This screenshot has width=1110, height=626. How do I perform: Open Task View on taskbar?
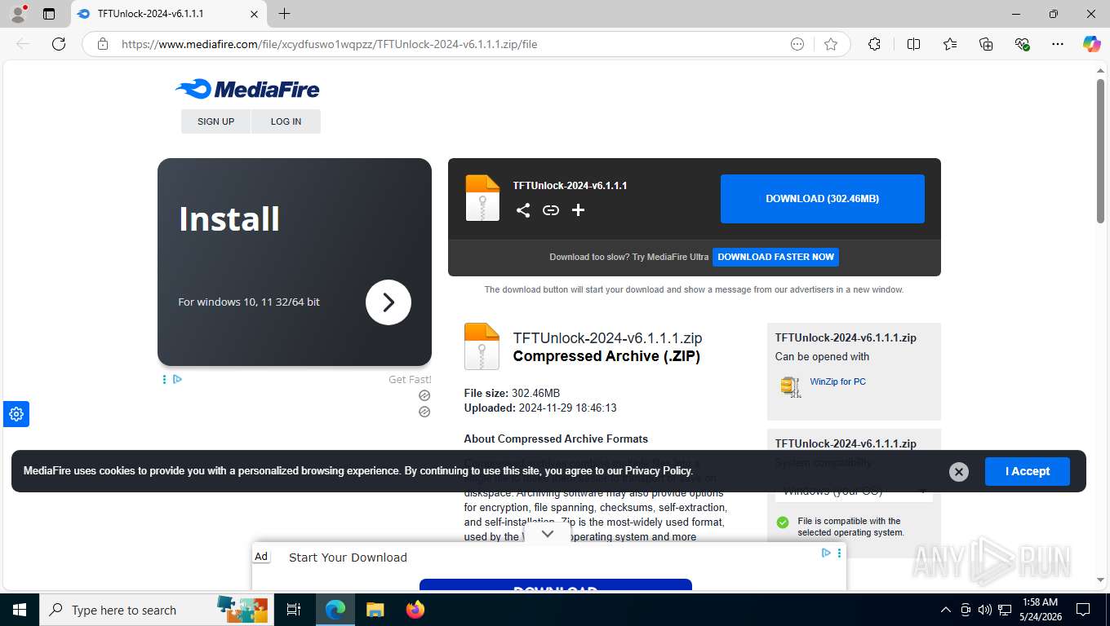pos(294,610)
